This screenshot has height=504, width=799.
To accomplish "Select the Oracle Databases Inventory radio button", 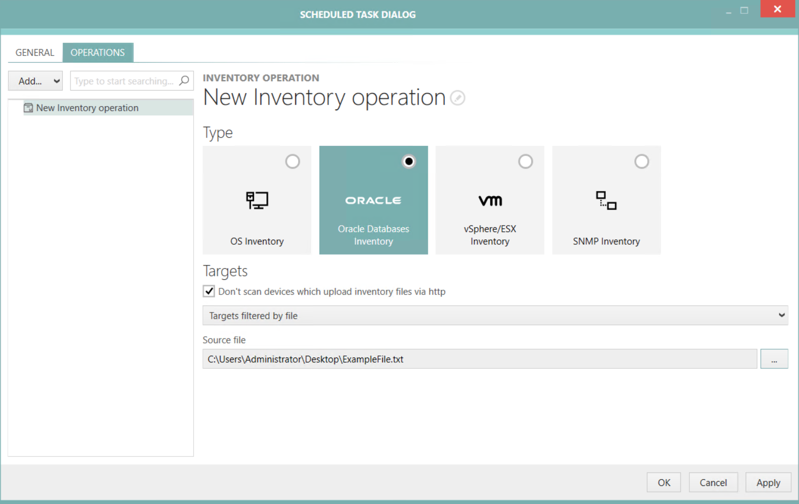I will point(409,161).
